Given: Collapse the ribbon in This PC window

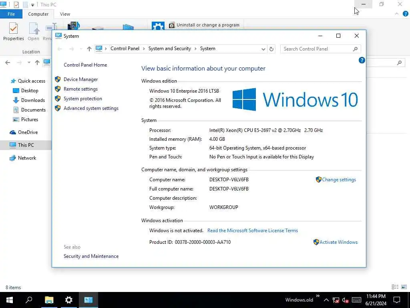Looking at the screenshot, I should pyautogui.click(x=397, y=14).
